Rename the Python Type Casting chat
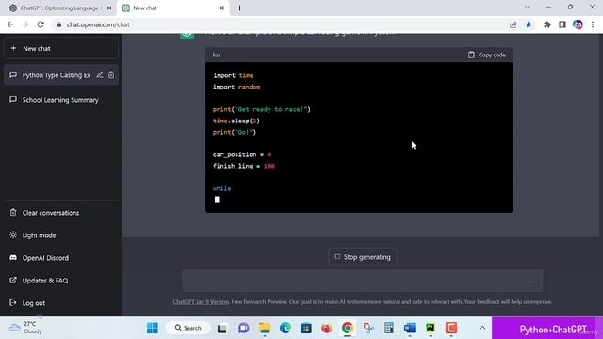603x339 pixels. [100, 75]
